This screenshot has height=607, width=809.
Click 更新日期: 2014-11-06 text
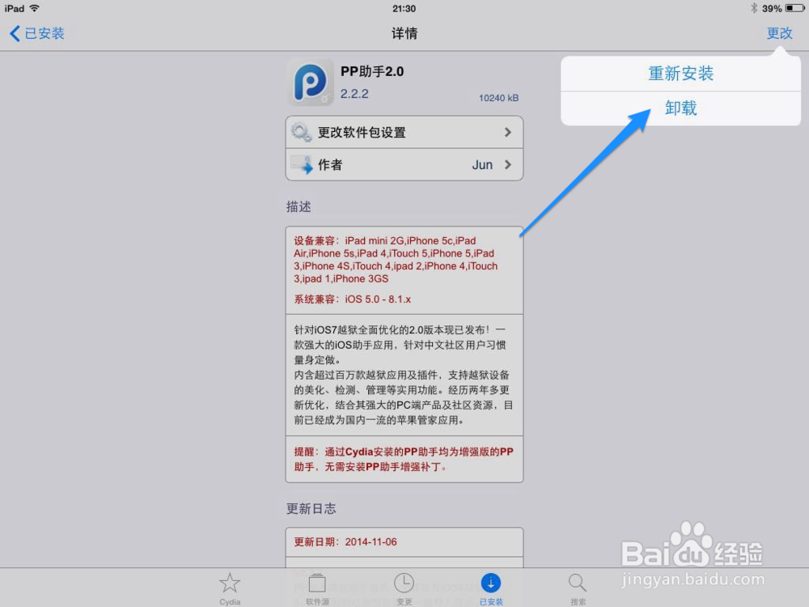[x=345, y=542]
